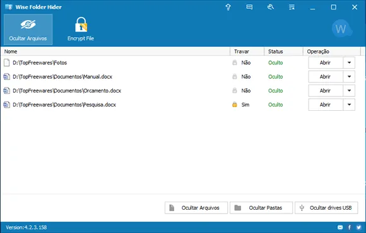The image size is (366, 233).
Task: Close the Wise Folder Hider window
Action: click(x=355, y=7)
